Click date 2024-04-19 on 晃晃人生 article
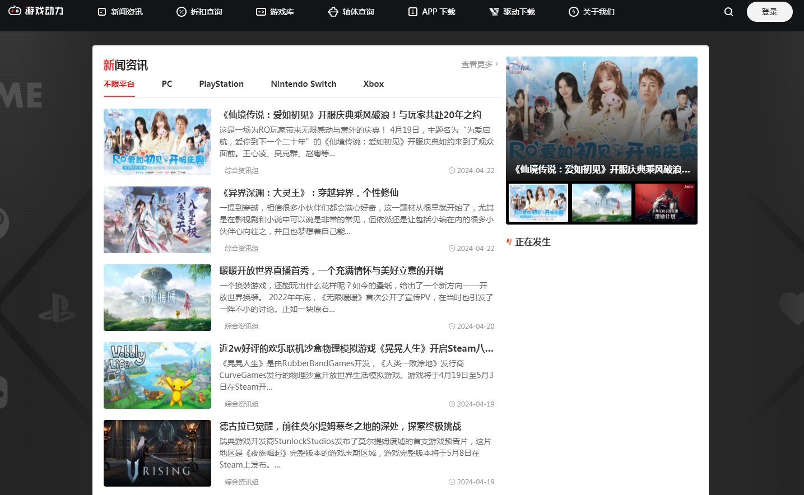 476,404
